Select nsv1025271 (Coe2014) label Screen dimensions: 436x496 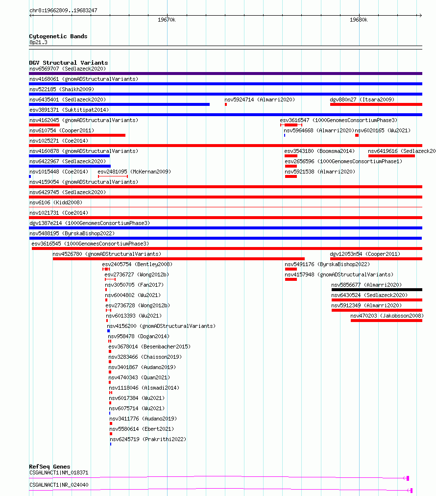click(59, 141)
